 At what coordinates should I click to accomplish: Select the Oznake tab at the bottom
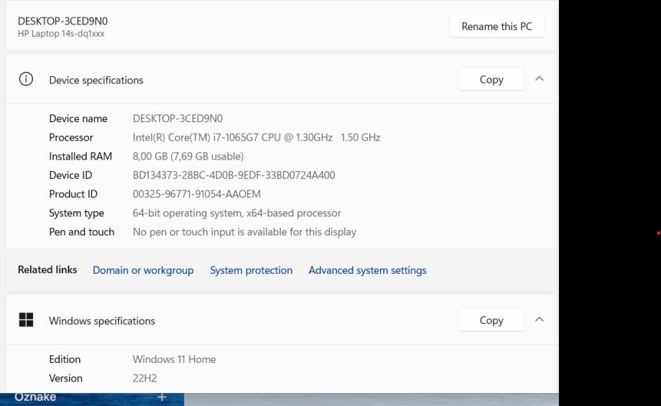[35, 397]
